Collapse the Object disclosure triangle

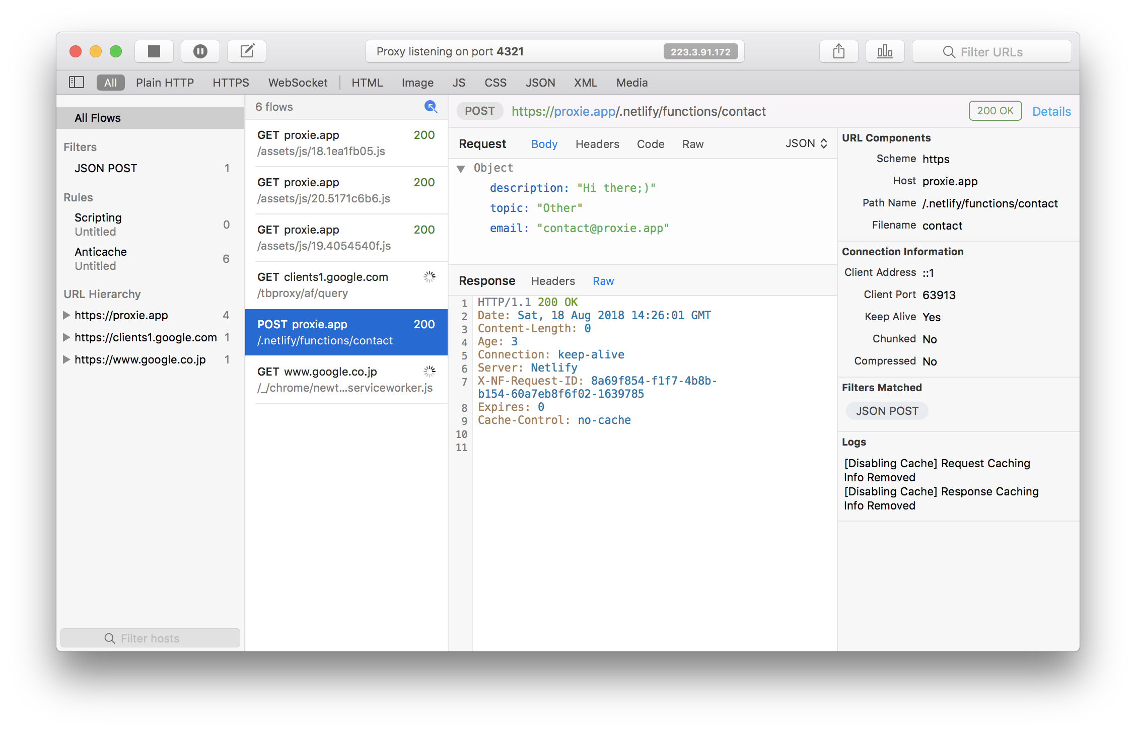pyautogui.click(x=461, y=168)
